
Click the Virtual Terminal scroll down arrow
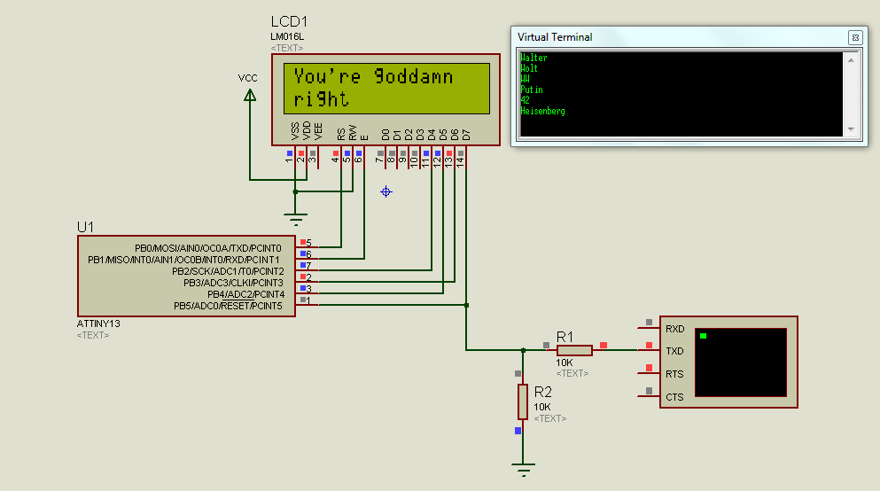(852, 129)
